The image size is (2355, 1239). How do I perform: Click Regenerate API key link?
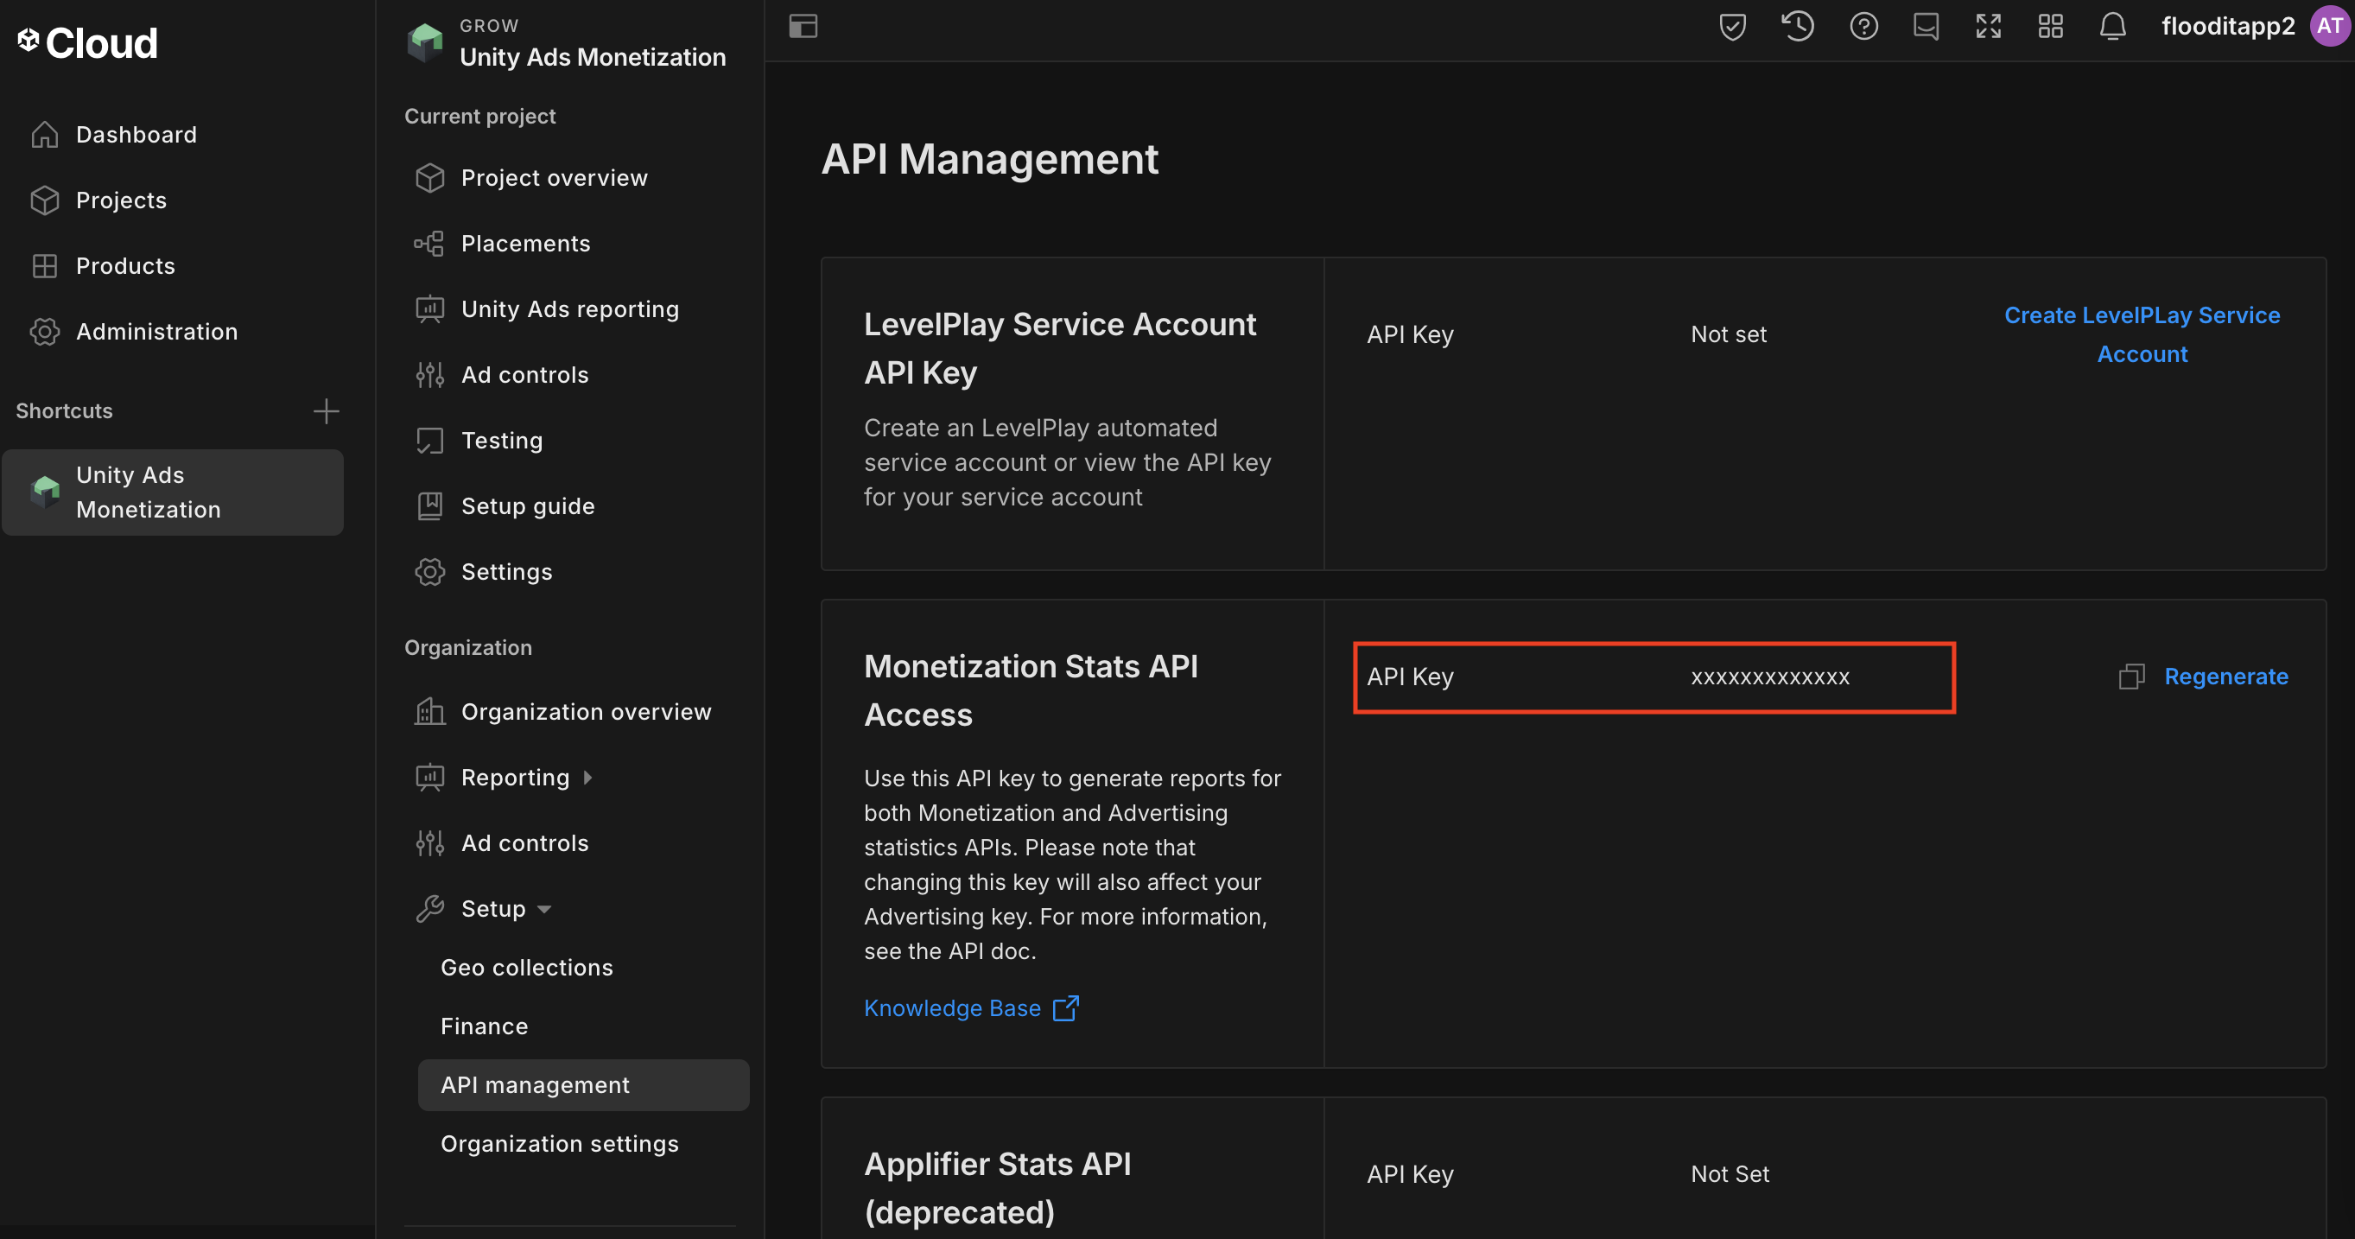pyautogui.click(x=2225, y=677)
